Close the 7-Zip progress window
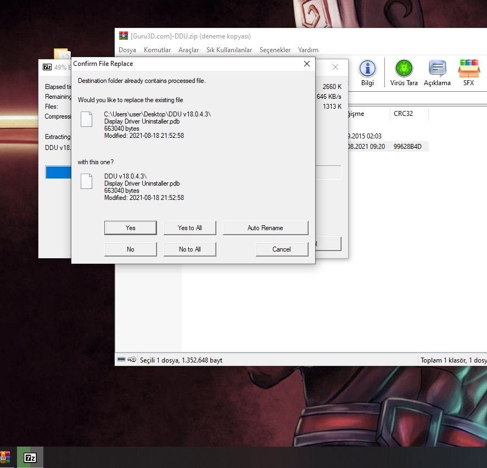The width and height of the screenshot is (487, 468). coord(335,67)
